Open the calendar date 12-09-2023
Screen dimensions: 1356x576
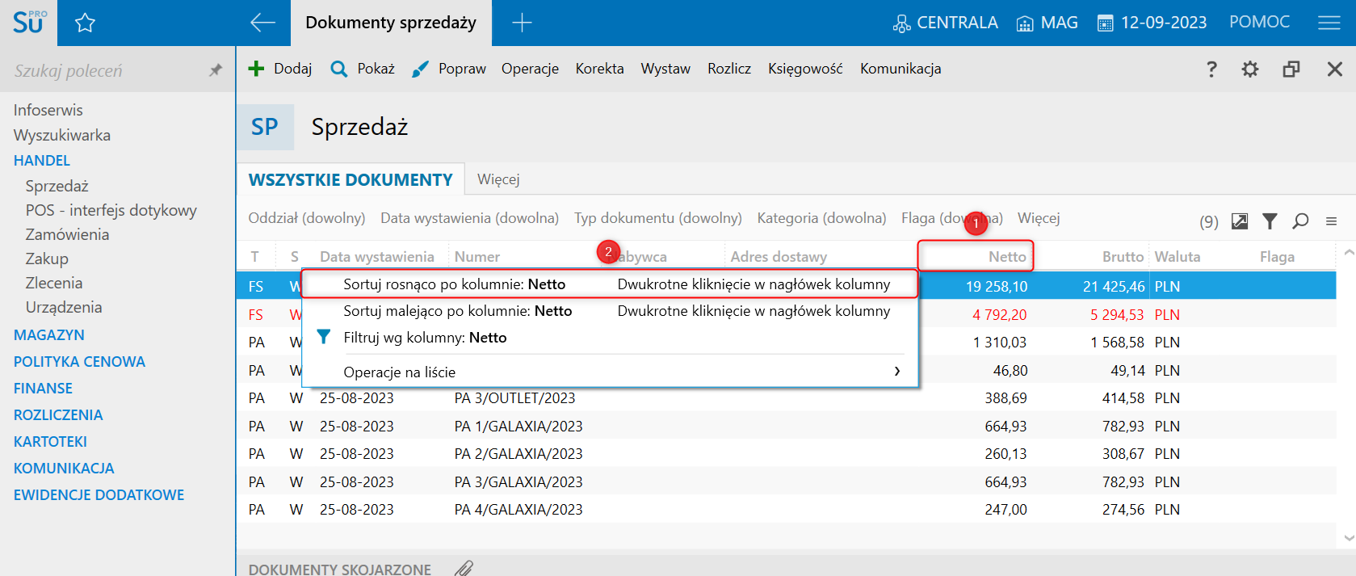1152,23
